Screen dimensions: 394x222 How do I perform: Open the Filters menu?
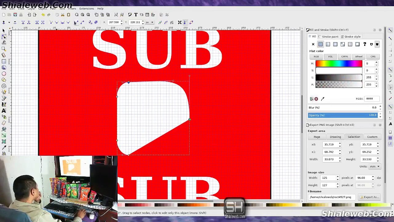pyautogui.click(x=72, y=9)
